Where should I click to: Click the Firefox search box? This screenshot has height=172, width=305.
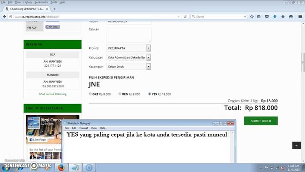219,17
